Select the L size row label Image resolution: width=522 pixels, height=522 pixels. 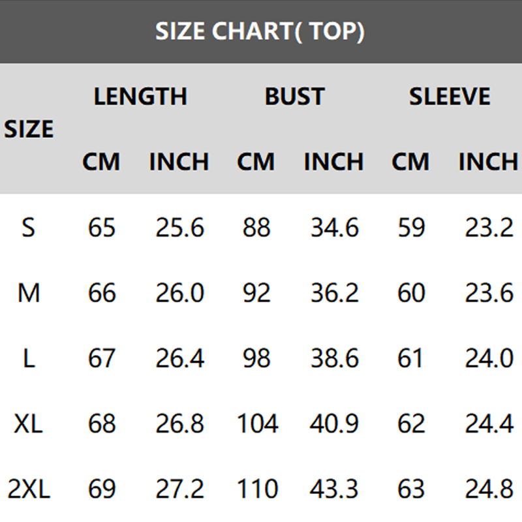28,358
